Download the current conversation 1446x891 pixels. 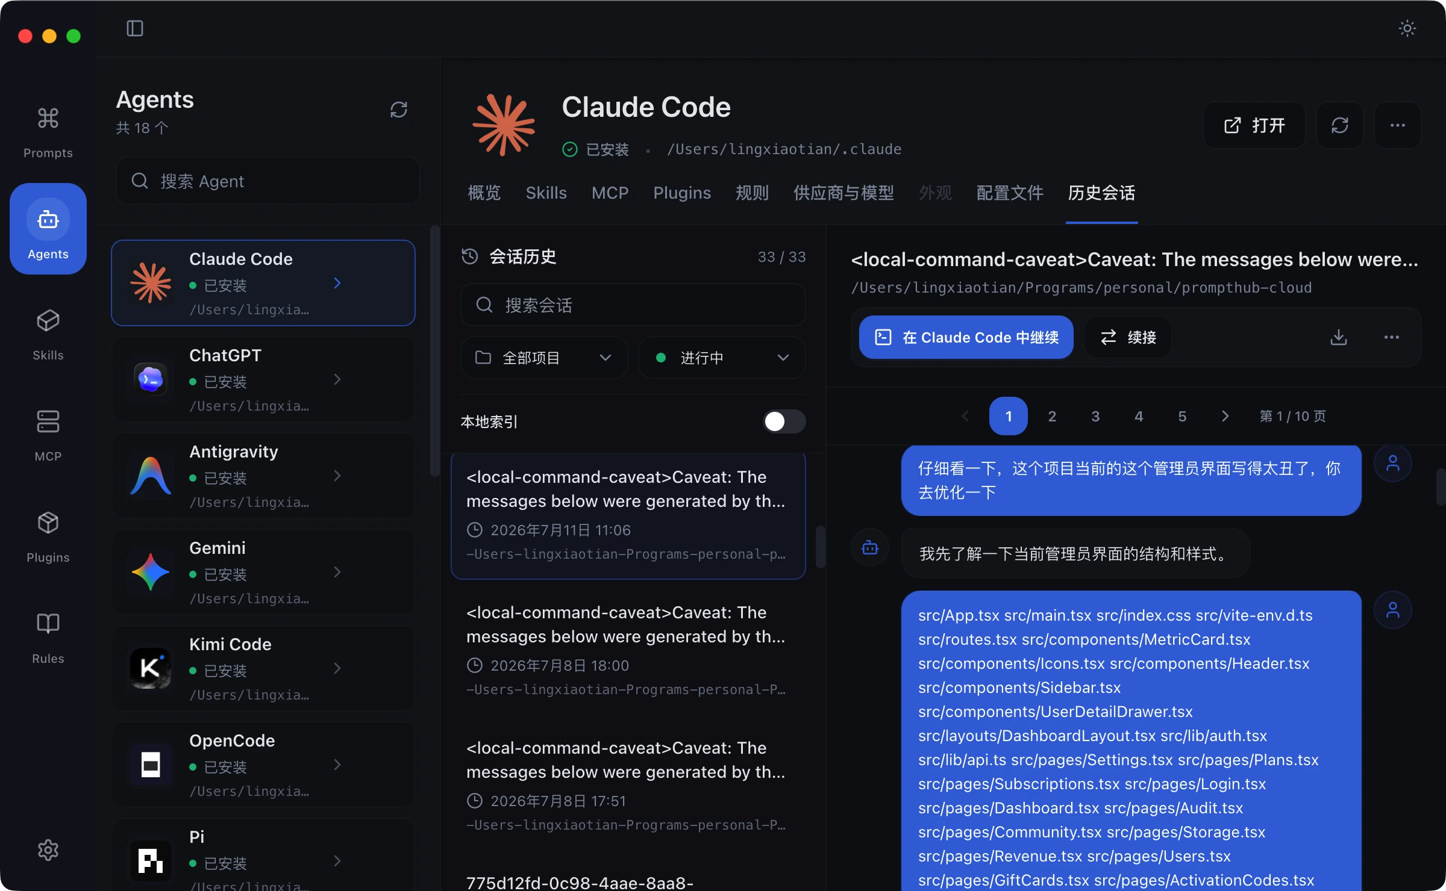tap(1339, 337)
